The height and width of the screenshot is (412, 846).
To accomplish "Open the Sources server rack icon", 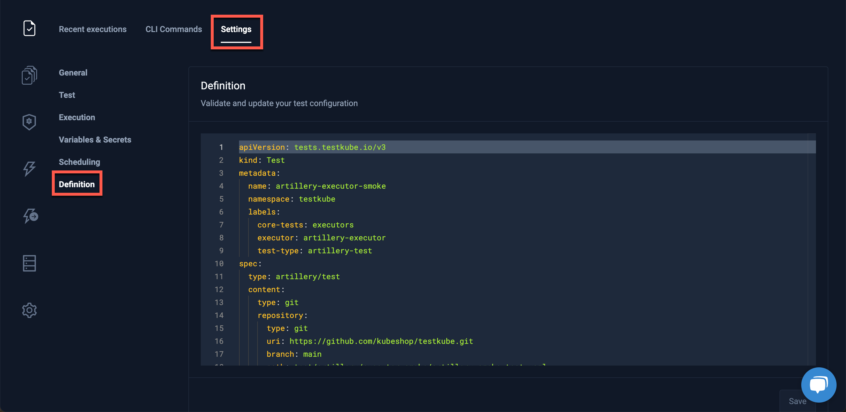I will tap(29, 263).
